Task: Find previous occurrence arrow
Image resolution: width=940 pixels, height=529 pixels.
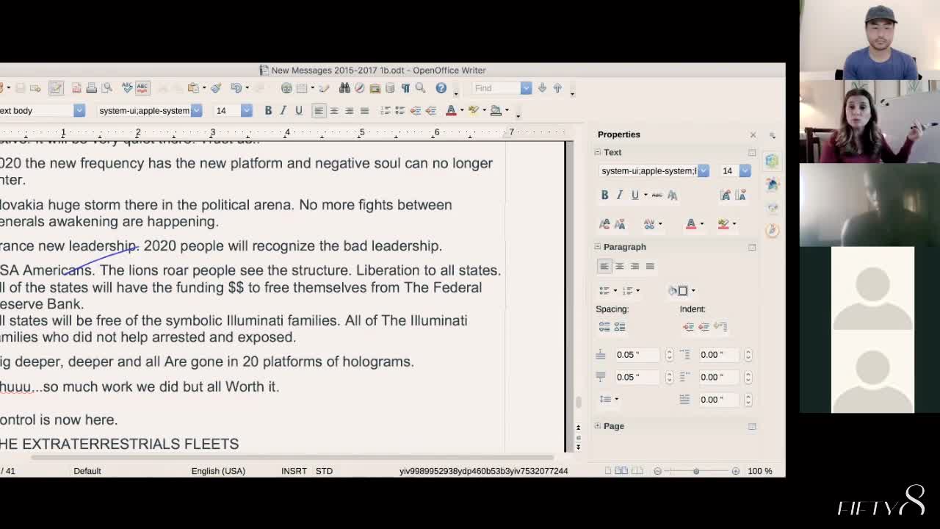Action: (557, 88)
